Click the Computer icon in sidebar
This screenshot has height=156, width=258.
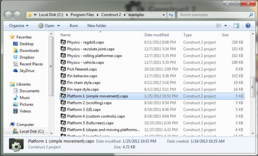click(x=12, y=124)
